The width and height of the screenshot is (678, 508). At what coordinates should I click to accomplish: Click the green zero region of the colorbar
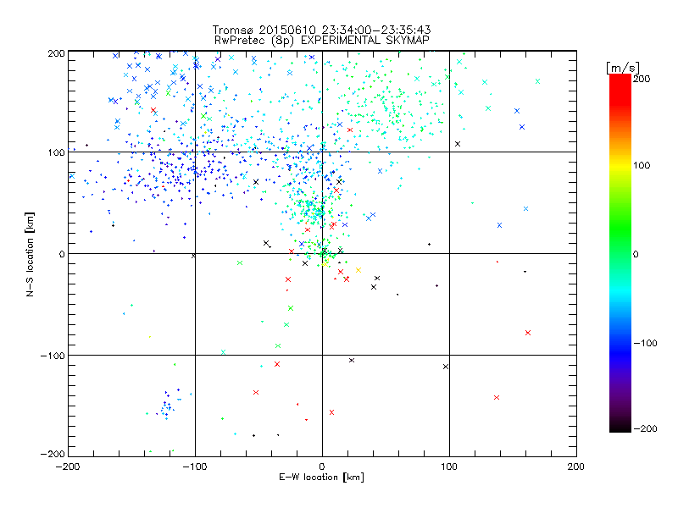coord(620,253)
